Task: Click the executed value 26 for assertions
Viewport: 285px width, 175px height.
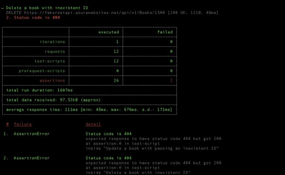Action: tap(116, 80)
